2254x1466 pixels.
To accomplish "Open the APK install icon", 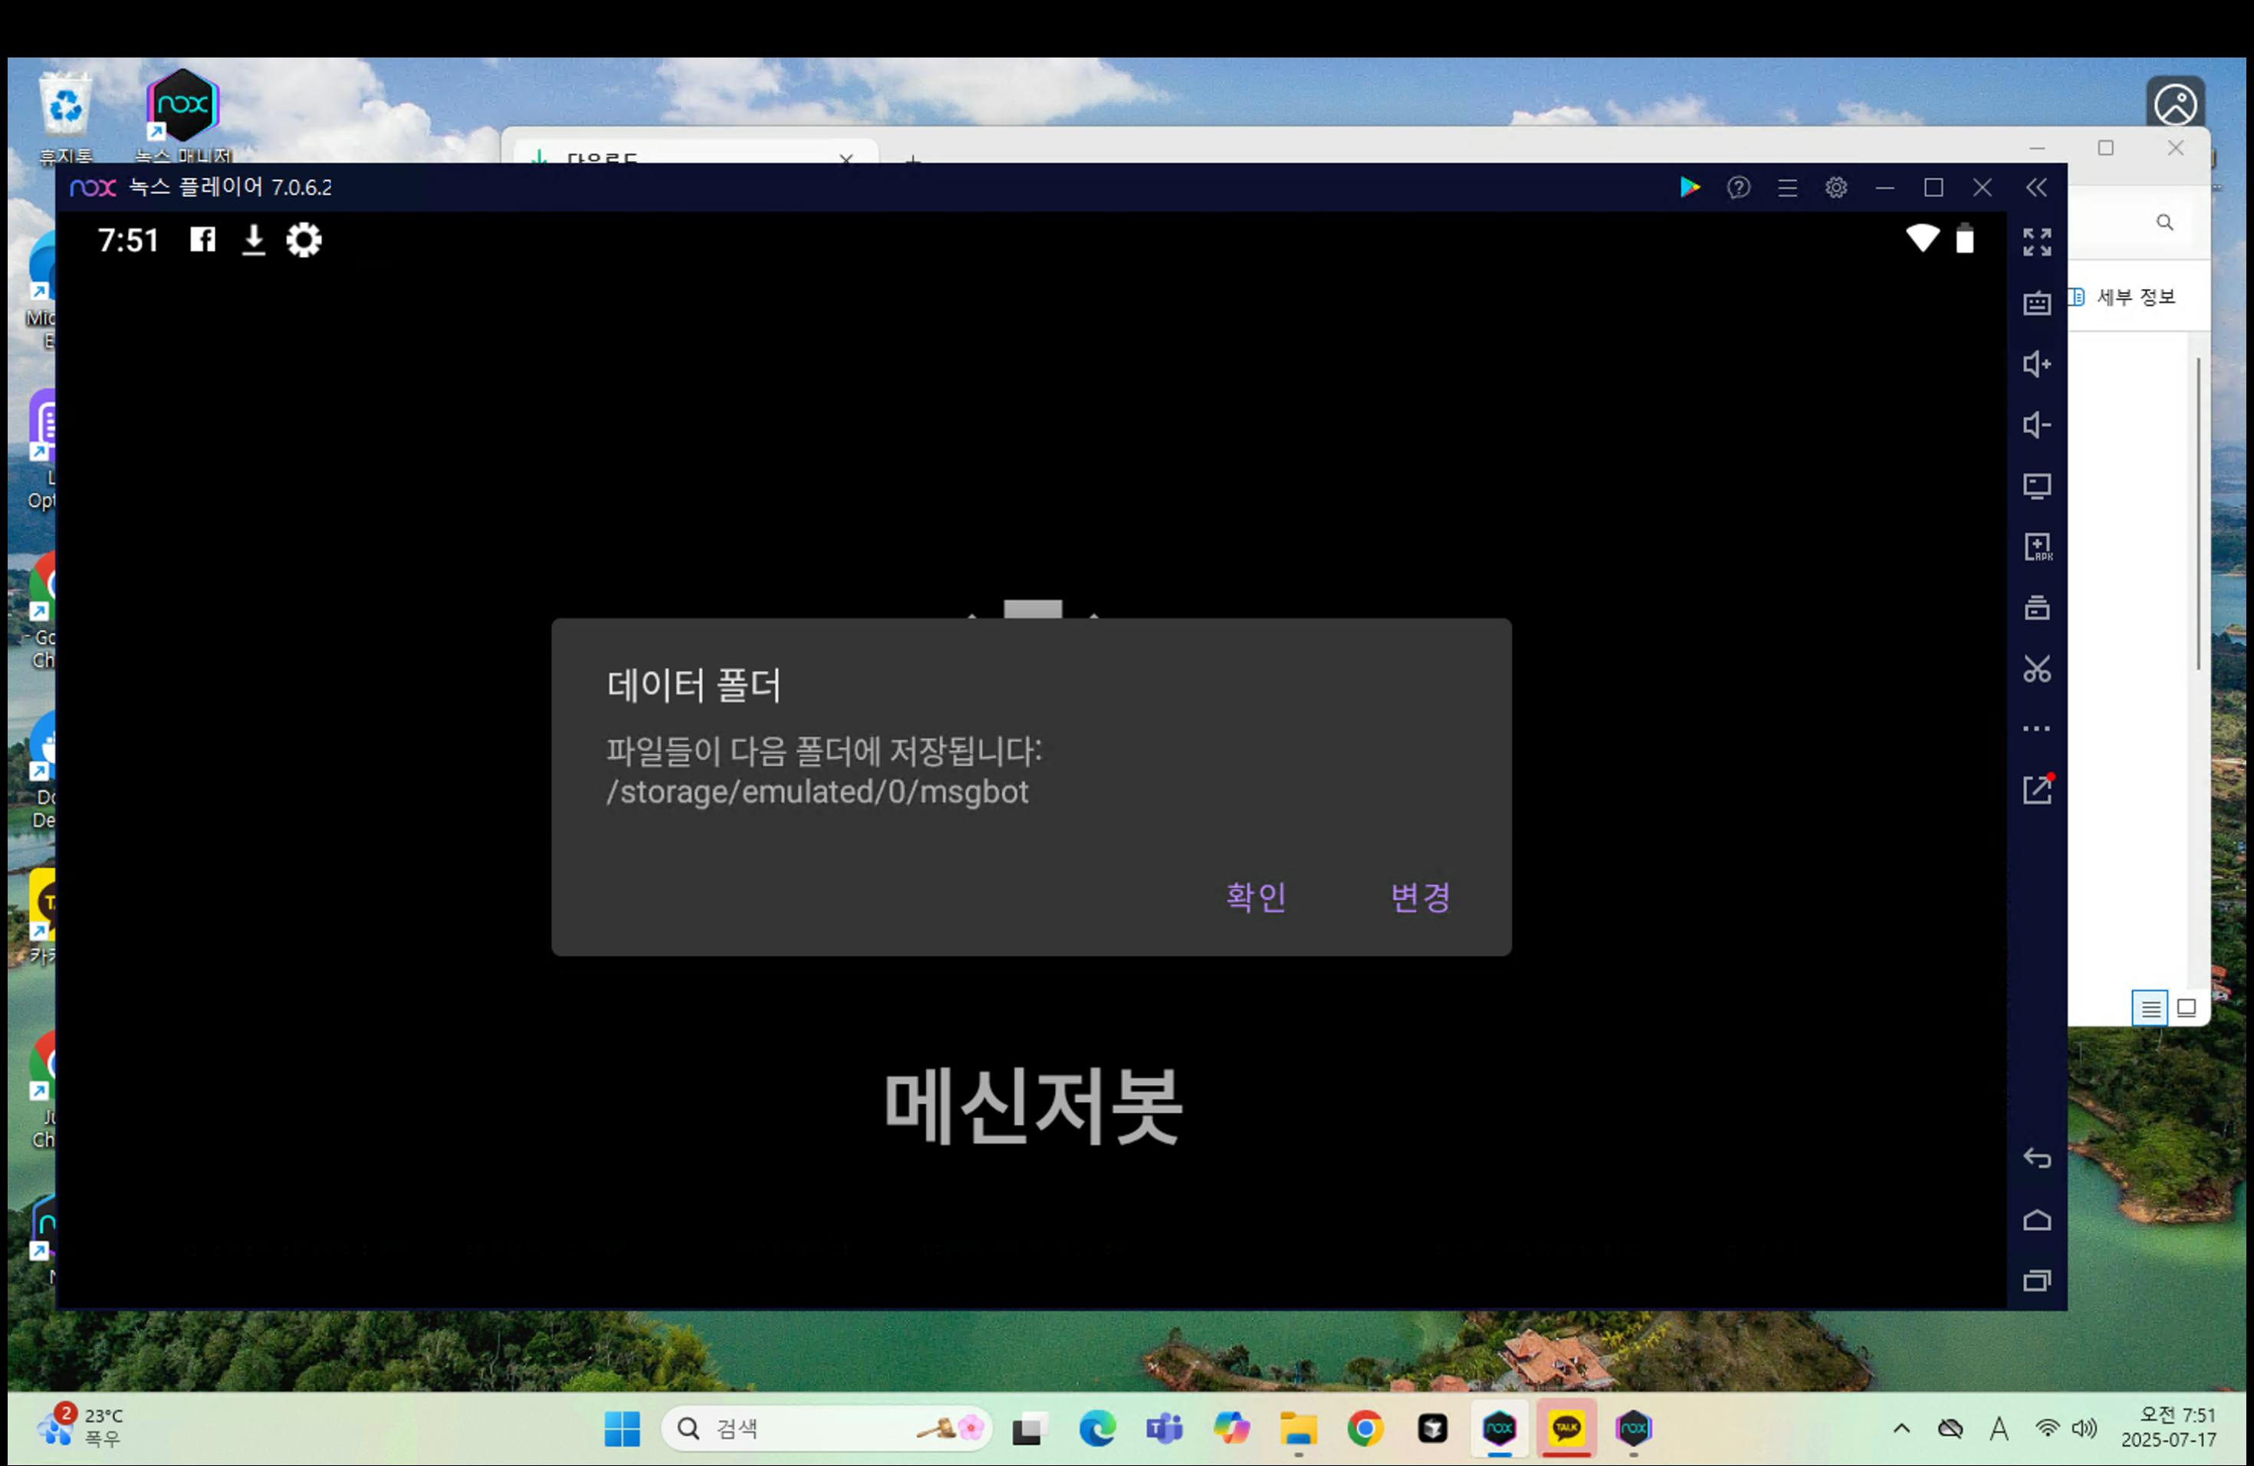I will click(x=2036, y=547).
